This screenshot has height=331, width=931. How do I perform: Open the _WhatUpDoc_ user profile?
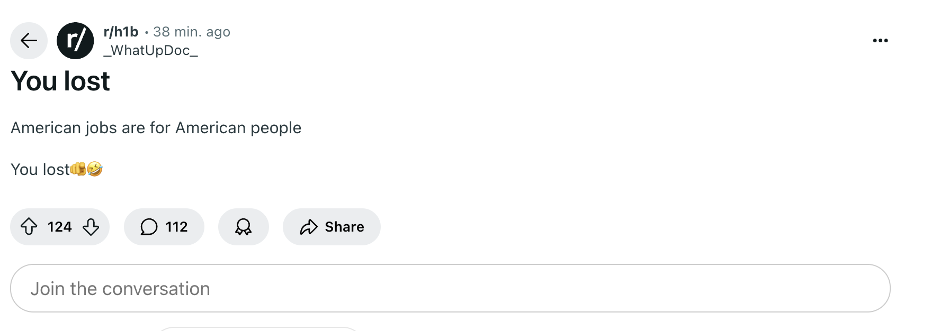pyautogui.click(x=151, y=50)
